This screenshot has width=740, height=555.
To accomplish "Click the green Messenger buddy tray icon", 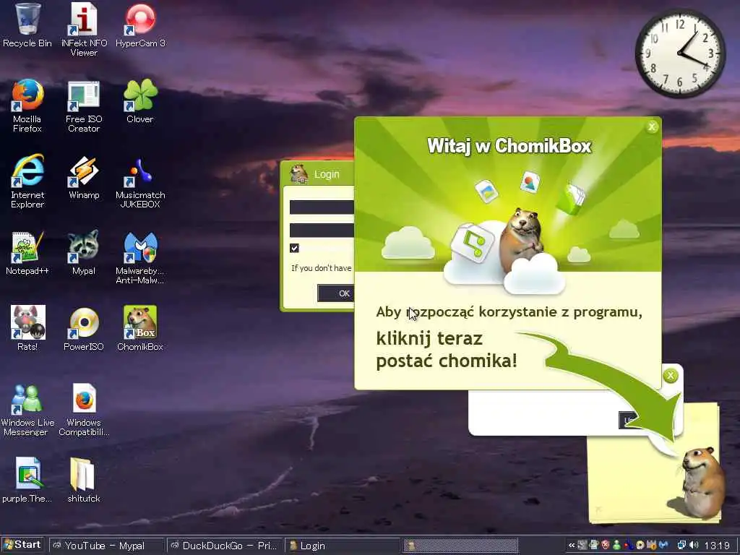I will click(616, 545).
